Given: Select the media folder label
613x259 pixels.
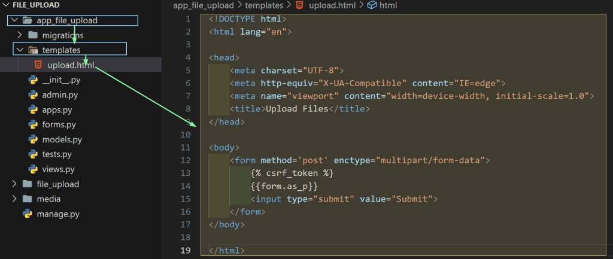Looking at the screenshot, I should (48, 199).
